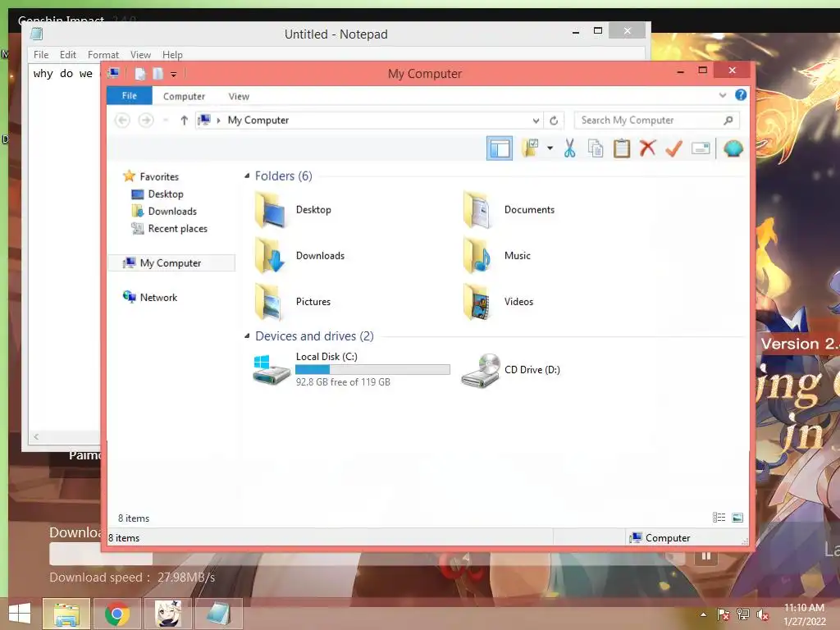
Task: Select My Computer in navigation pane
Action: (171, 263)
